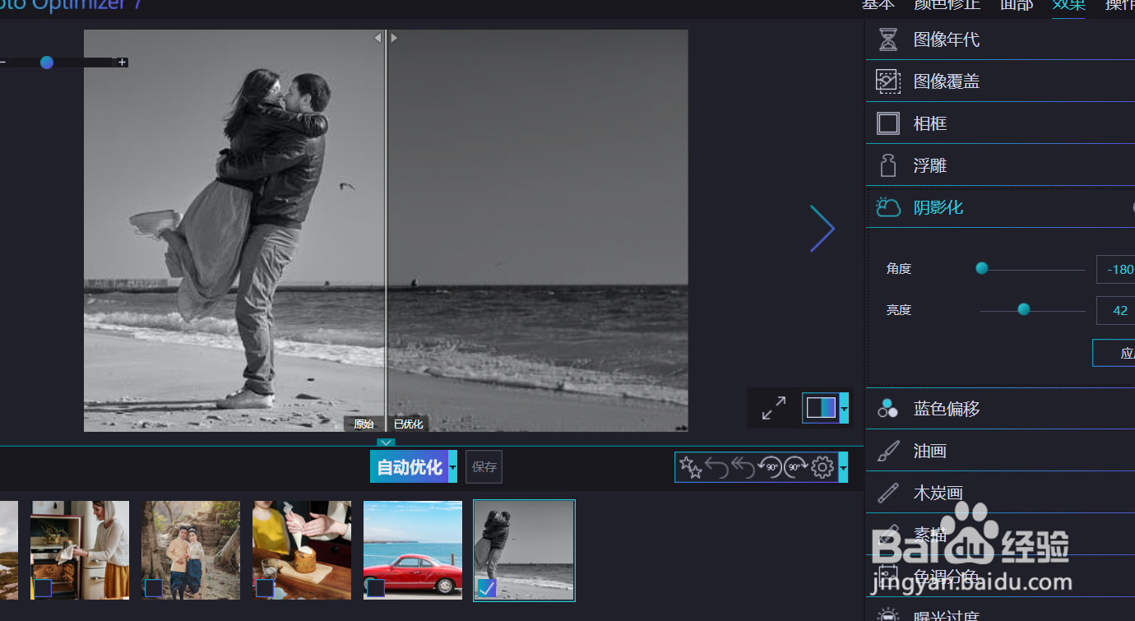
Task: Click the zoom out minus icon
Action: click(3, 62)
